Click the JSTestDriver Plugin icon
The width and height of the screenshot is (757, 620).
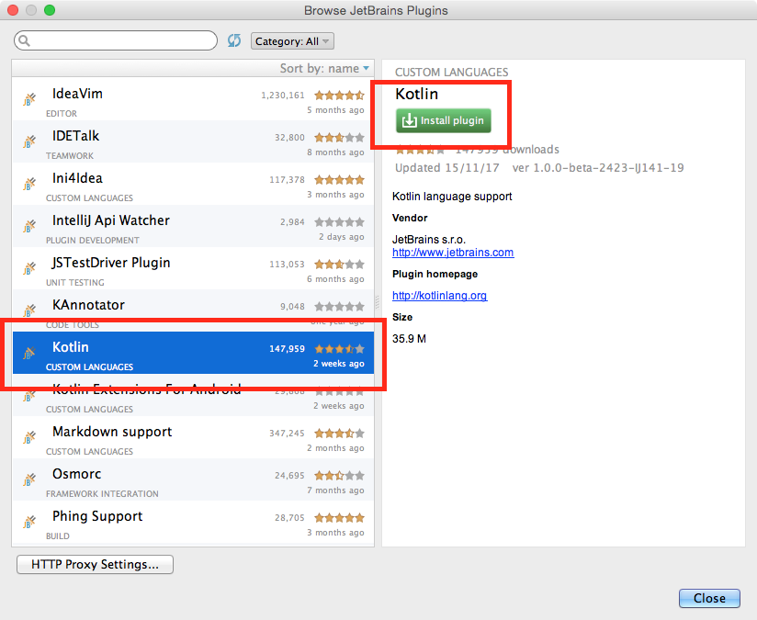28,267
